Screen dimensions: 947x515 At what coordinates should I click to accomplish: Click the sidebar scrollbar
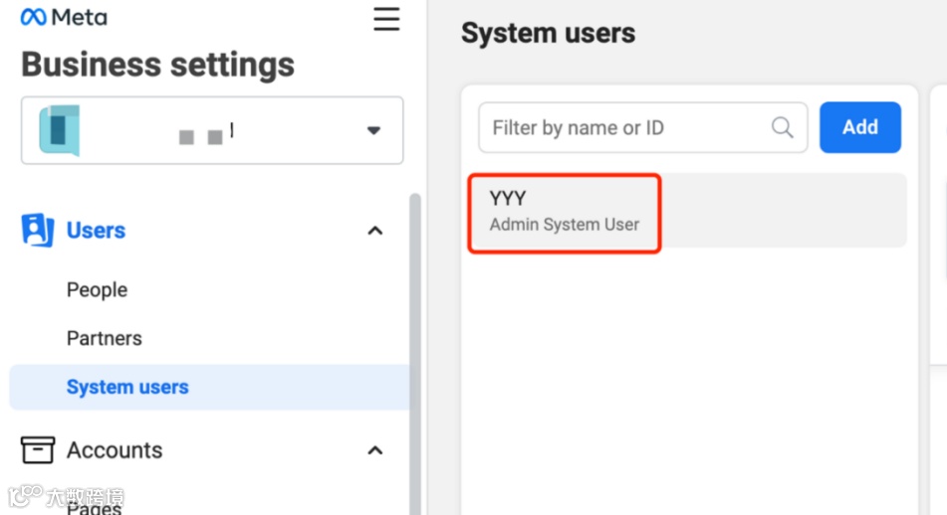tap(415, 354)
